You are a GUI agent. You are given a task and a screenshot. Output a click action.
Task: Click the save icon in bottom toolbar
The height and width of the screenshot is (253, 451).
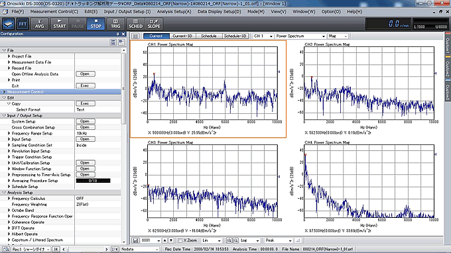pyautogui.click(x=135, y=240)
